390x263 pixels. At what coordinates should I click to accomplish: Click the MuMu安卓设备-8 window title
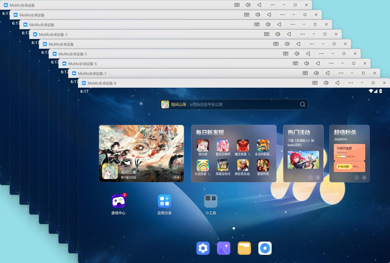click(x=102, y=83)
